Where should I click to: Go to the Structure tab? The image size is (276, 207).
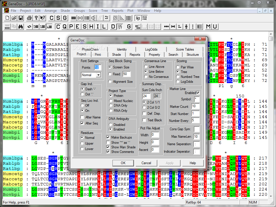click(x=193, y=55)
